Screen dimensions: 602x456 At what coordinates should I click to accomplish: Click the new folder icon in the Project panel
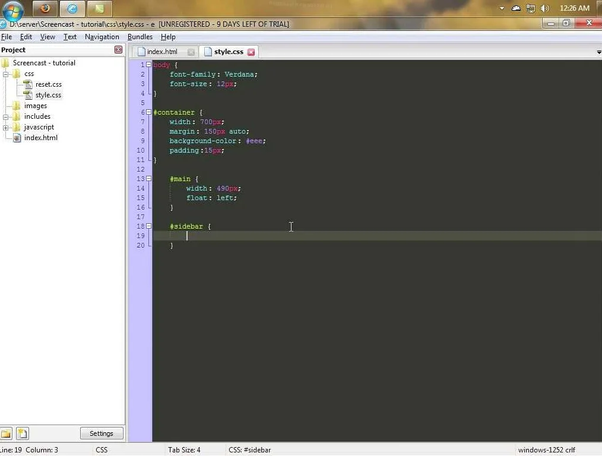tap(6, 433)
